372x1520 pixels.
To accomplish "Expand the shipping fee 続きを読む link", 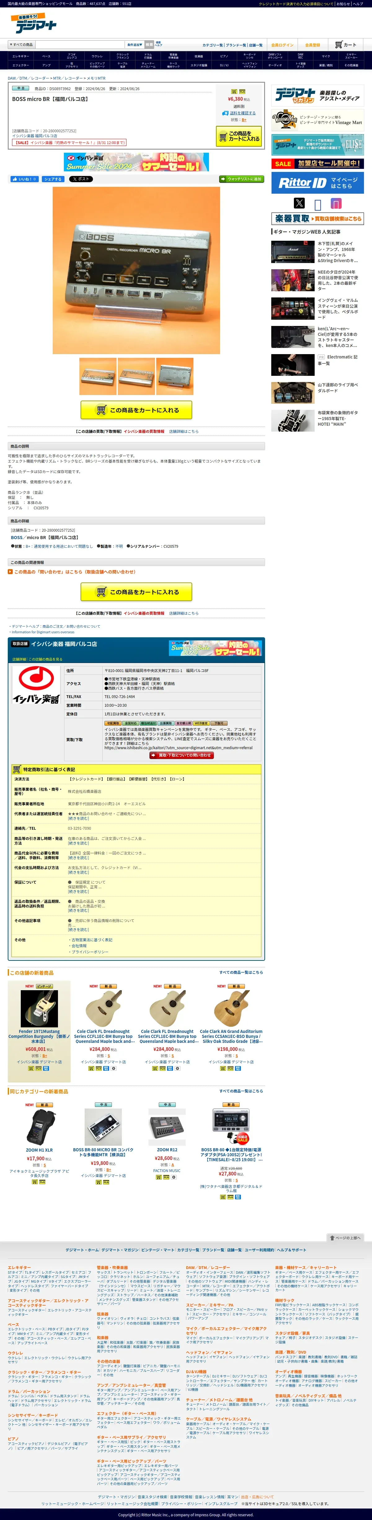I will (x=78, y=858).
